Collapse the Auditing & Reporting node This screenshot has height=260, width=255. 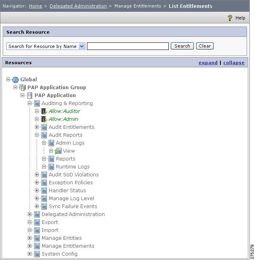pyautogui.click(x=29, y=103)
